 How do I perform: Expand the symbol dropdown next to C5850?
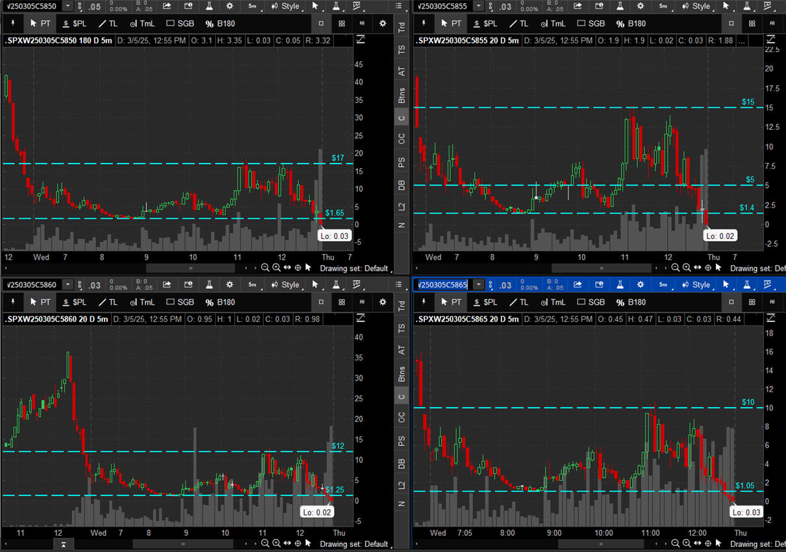point(68,6)
